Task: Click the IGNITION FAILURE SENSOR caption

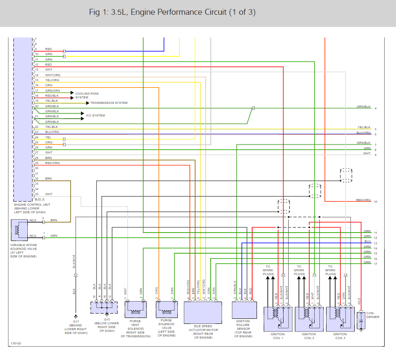Action: pyautogui.click(x=243, y=329)
